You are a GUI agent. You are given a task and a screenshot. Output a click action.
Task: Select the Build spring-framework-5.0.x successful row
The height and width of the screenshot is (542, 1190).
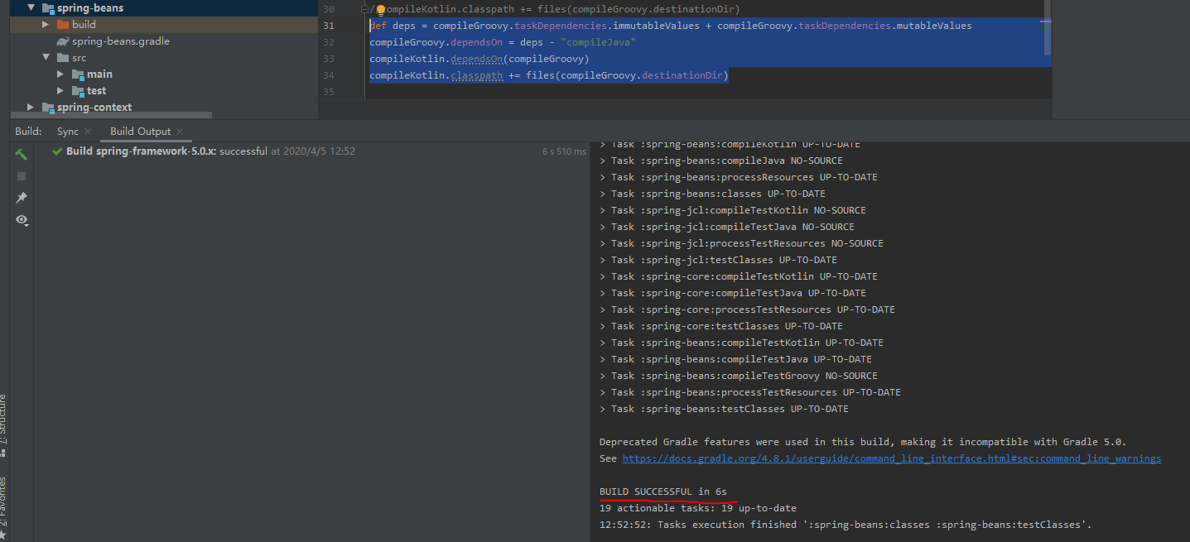coord(312,151)
